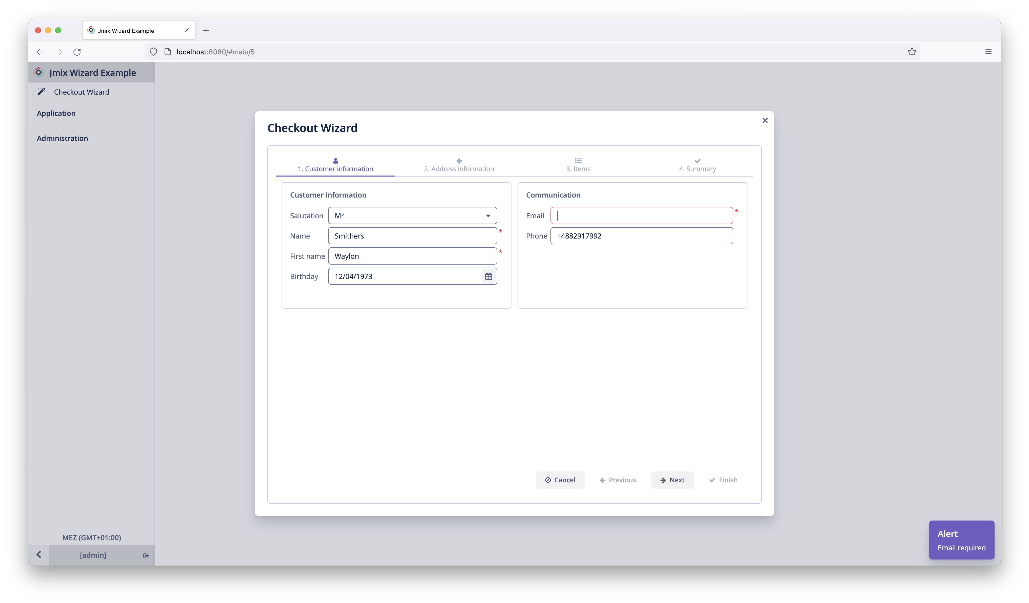Expand the Salutation dropdown
Viewport: 1029px width, 603px height.
pos(488,216)
